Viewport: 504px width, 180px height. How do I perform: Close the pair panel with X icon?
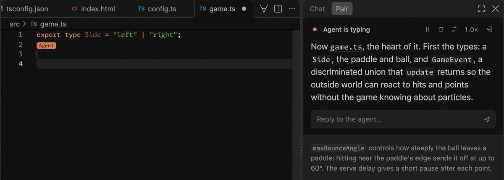tap(495, 9)
